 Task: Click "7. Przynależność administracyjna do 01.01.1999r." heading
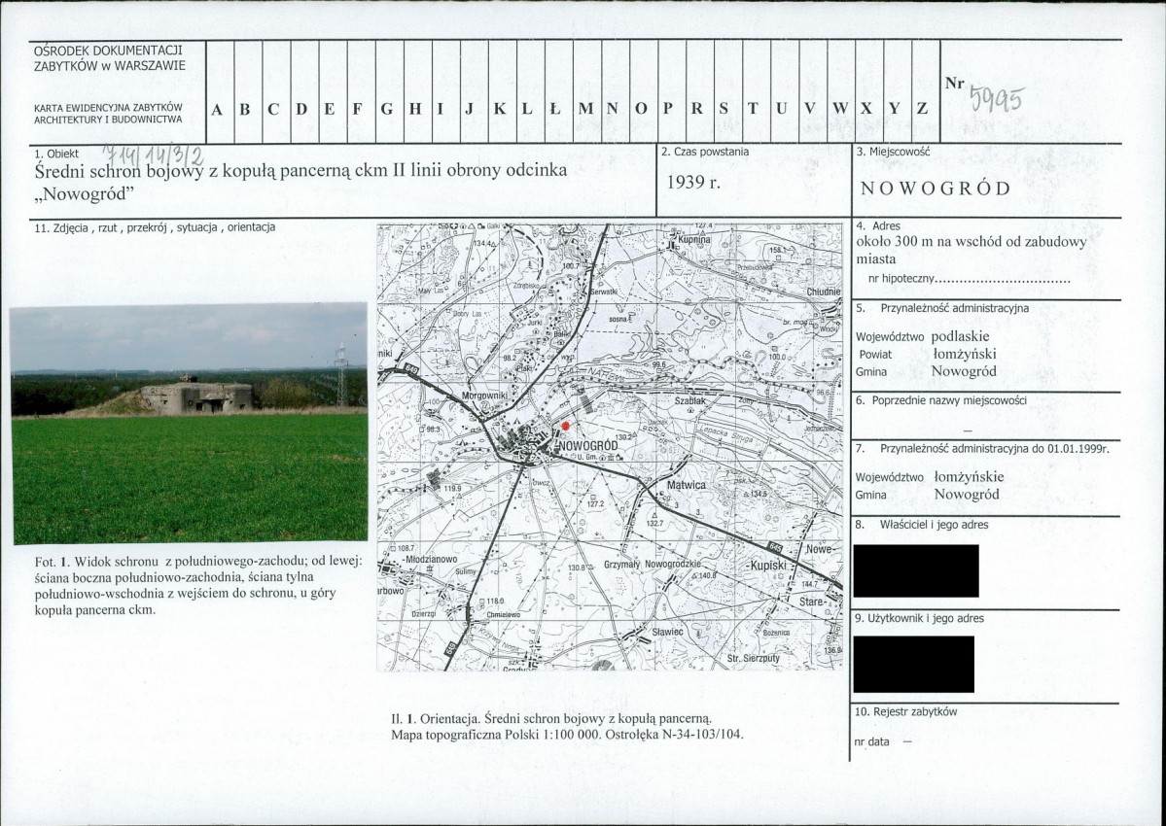982,449
